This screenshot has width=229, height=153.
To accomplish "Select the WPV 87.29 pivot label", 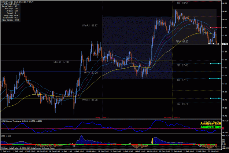I will coord(91,73).
